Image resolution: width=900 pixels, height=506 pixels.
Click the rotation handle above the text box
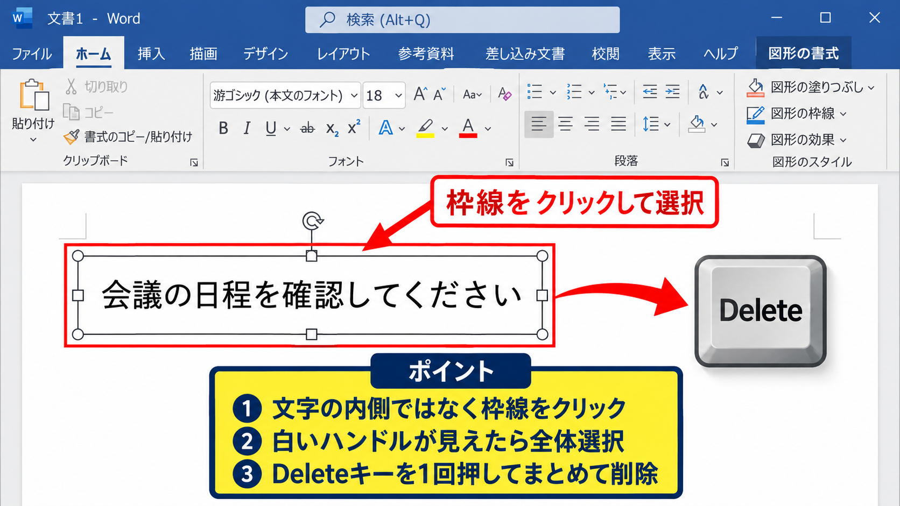(x=313, y=220)
